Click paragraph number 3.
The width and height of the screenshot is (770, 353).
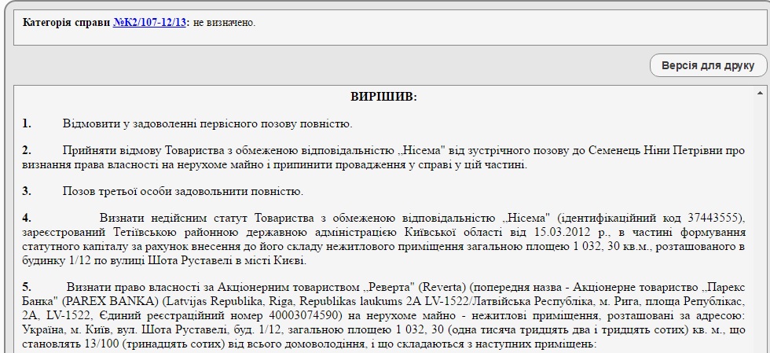(x=27, y=191)
